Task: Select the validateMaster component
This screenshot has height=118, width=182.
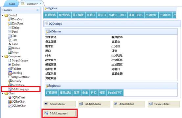Action: (x=94, y=104)
